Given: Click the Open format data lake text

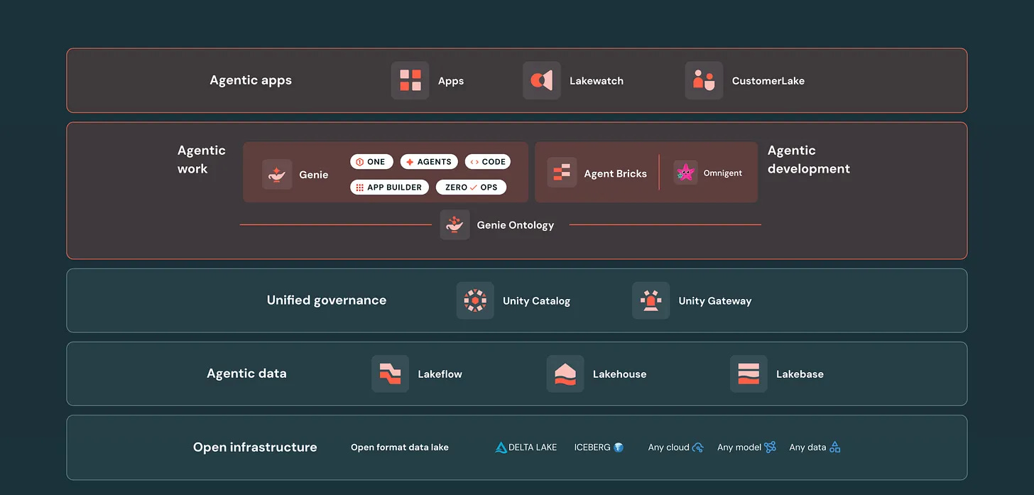Looking at the screenshot, I should tap(400, 447).
